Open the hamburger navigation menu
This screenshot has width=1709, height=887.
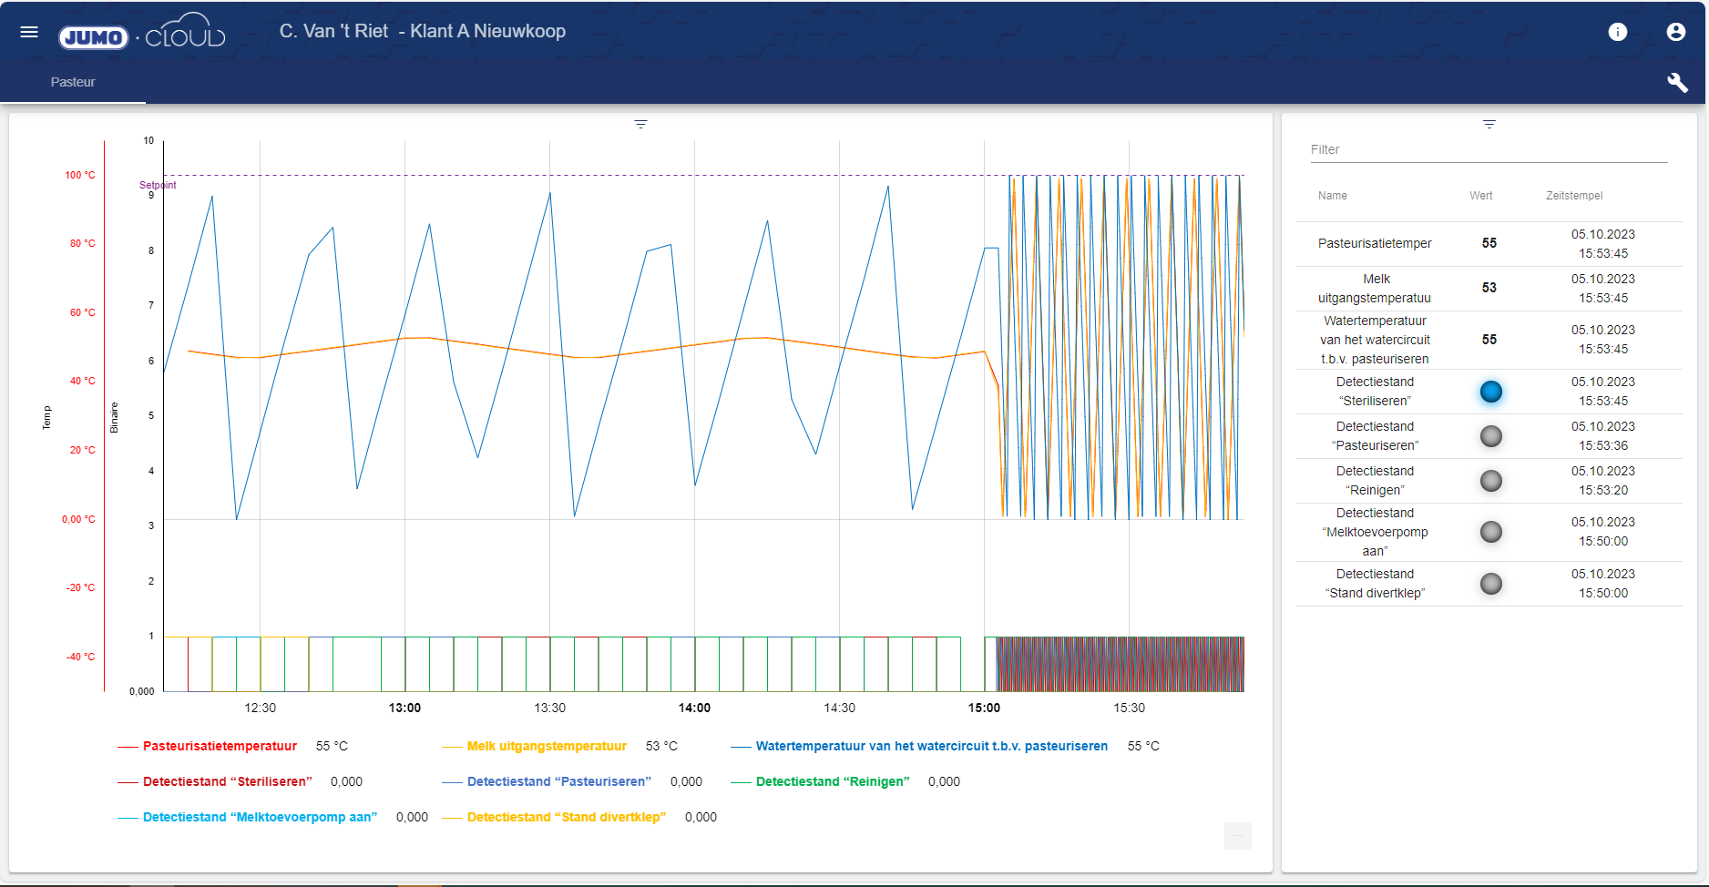tap(29, 31)
